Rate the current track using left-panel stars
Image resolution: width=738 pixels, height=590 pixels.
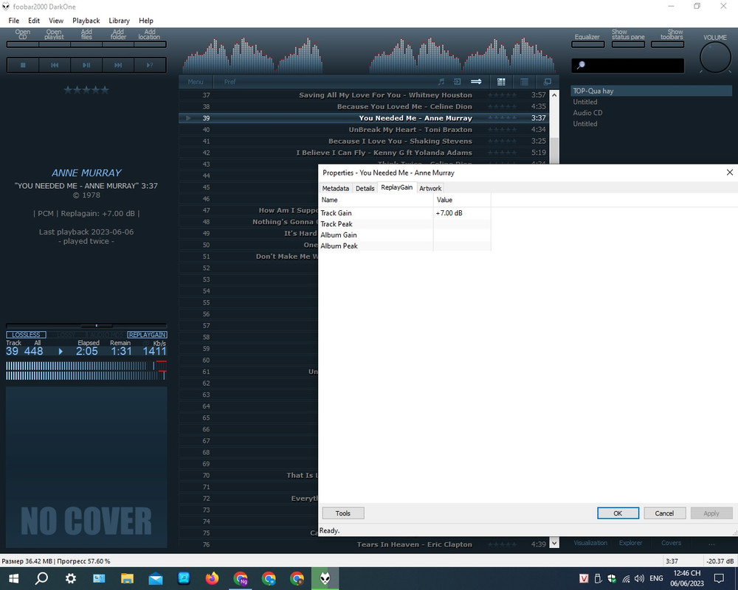point(86,90)
